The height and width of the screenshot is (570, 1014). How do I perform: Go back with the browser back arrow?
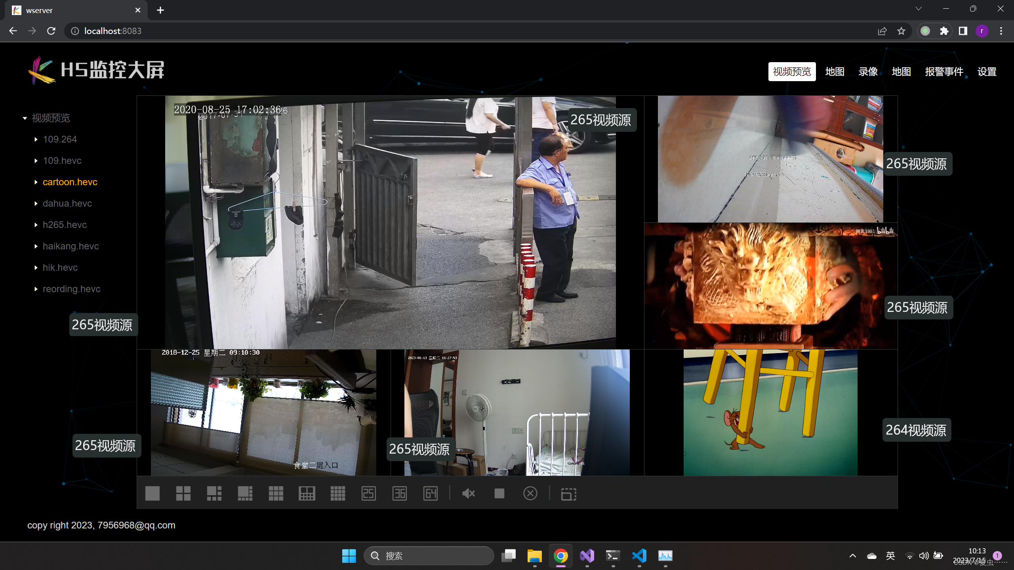coord(13,31)
